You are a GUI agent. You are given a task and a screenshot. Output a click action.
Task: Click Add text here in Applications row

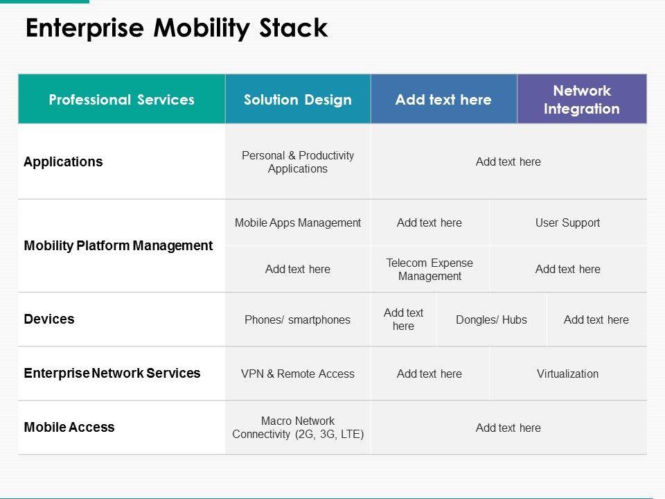[508, 161]
